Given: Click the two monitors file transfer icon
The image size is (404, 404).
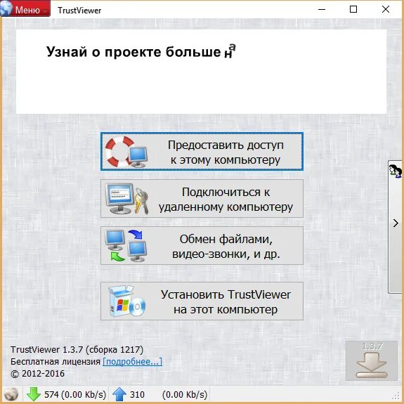Looking at the screenshot, I should (126, 246).
